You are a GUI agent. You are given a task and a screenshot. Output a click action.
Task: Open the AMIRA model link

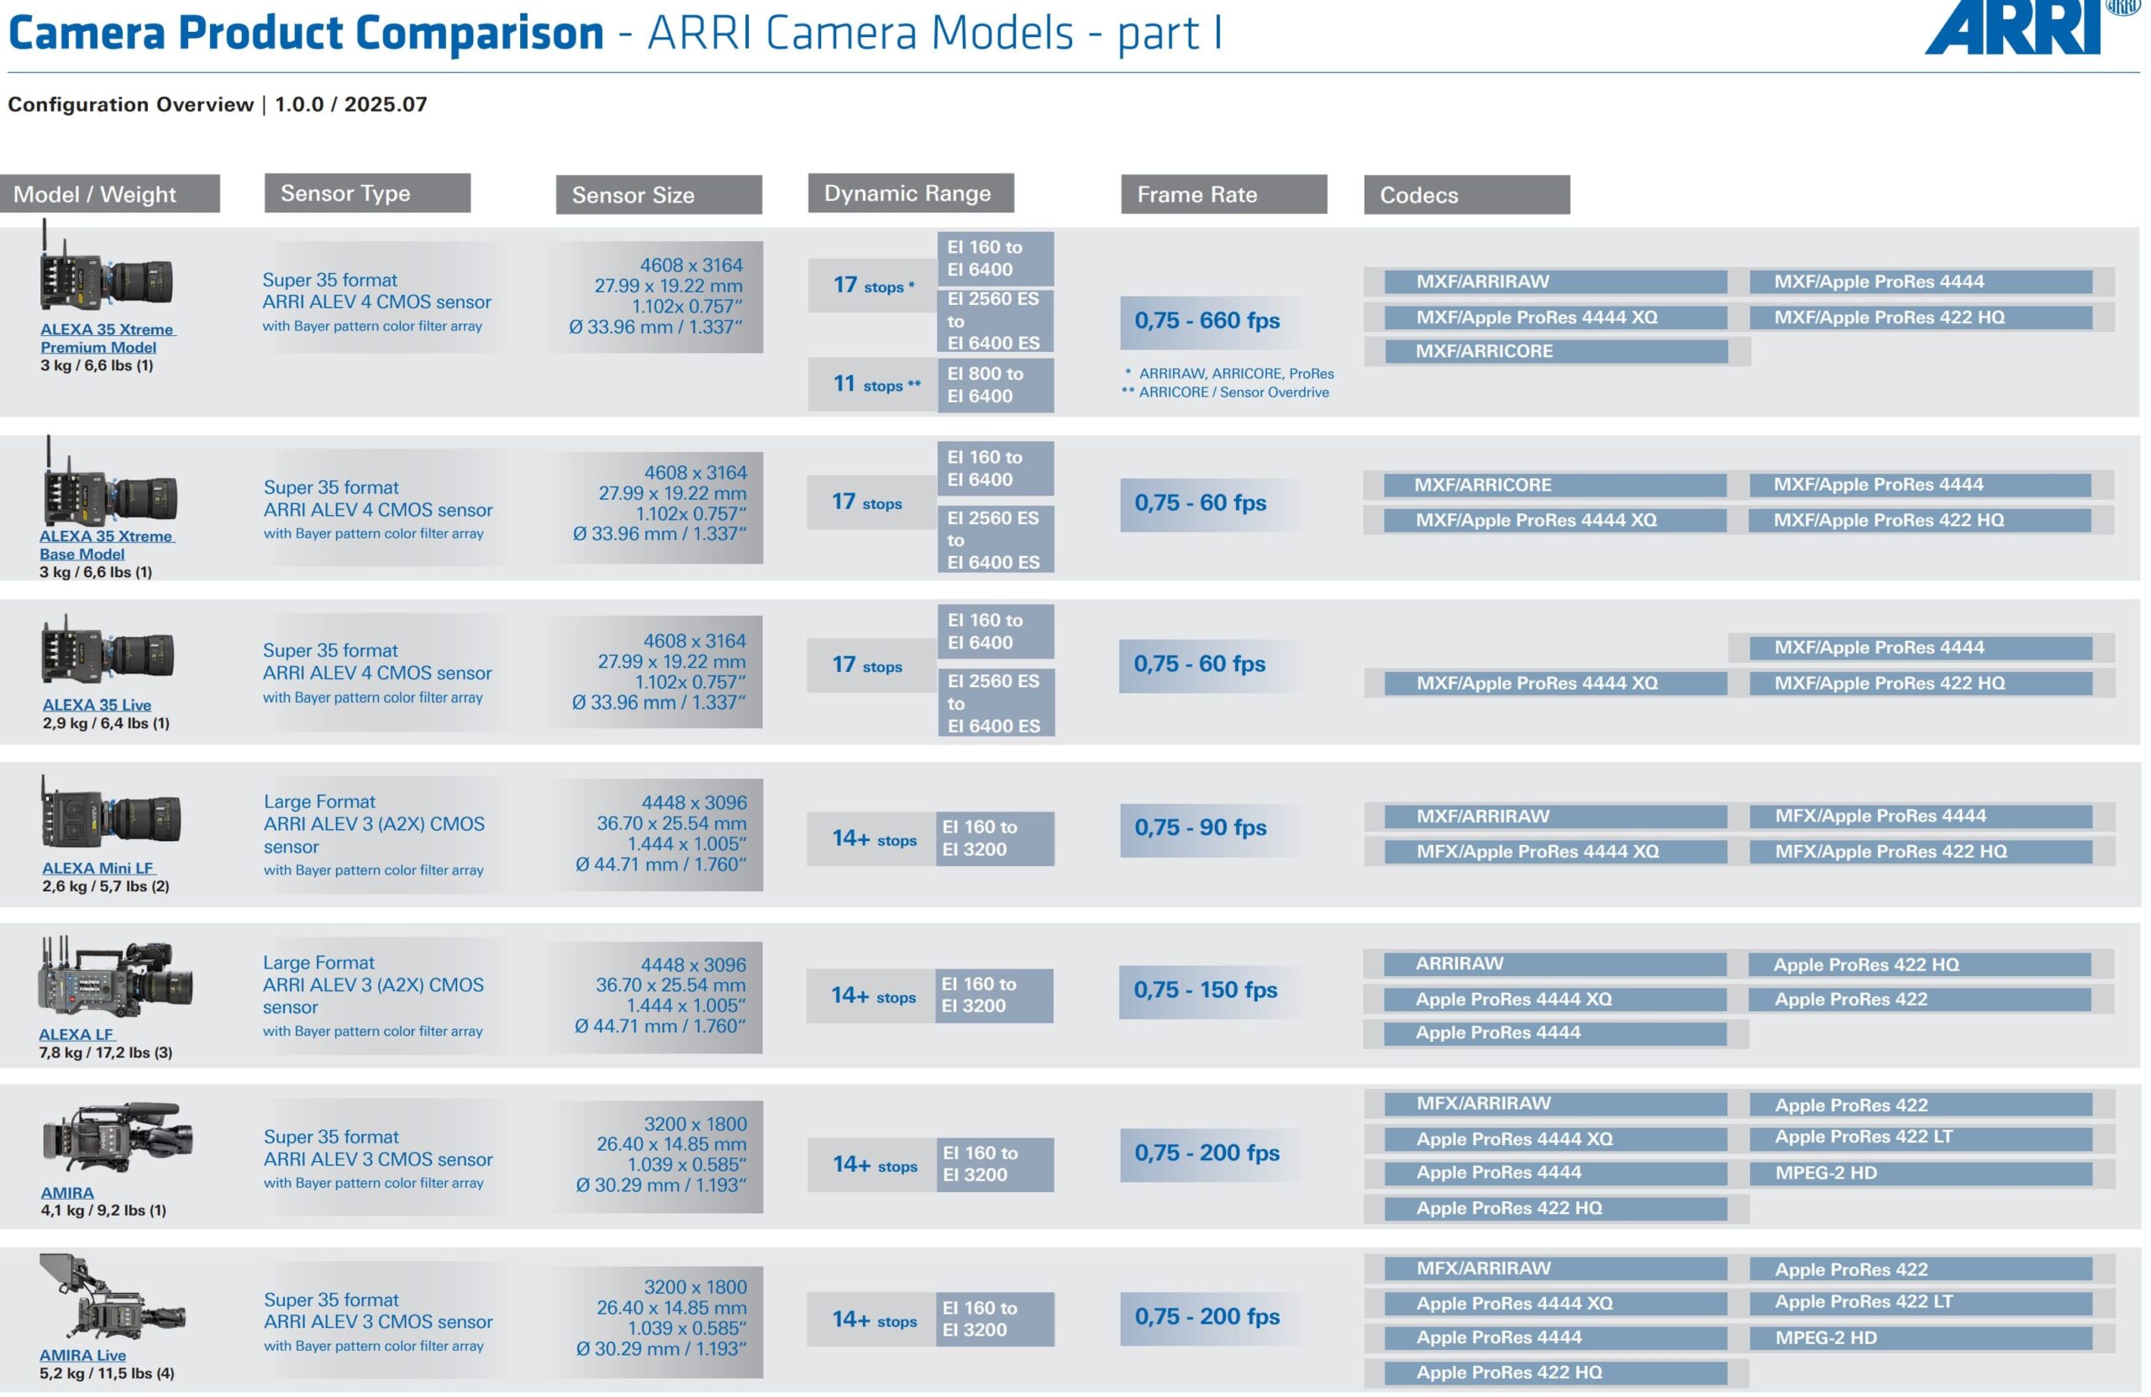(67, 1192)
